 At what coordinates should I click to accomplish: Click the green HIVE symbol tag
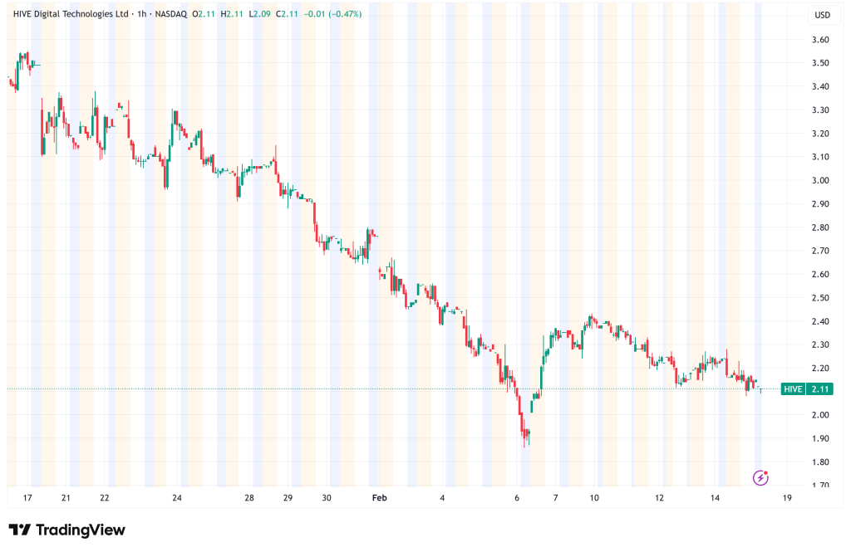(794, 388)
